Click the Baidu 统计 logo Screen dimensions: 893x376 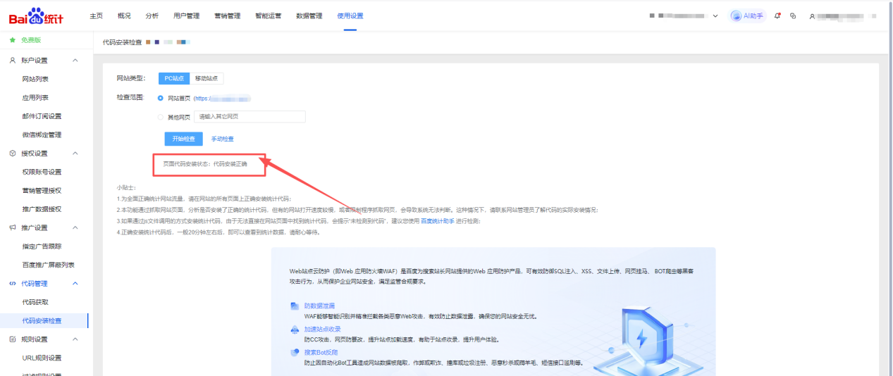(x=36, y=15)
